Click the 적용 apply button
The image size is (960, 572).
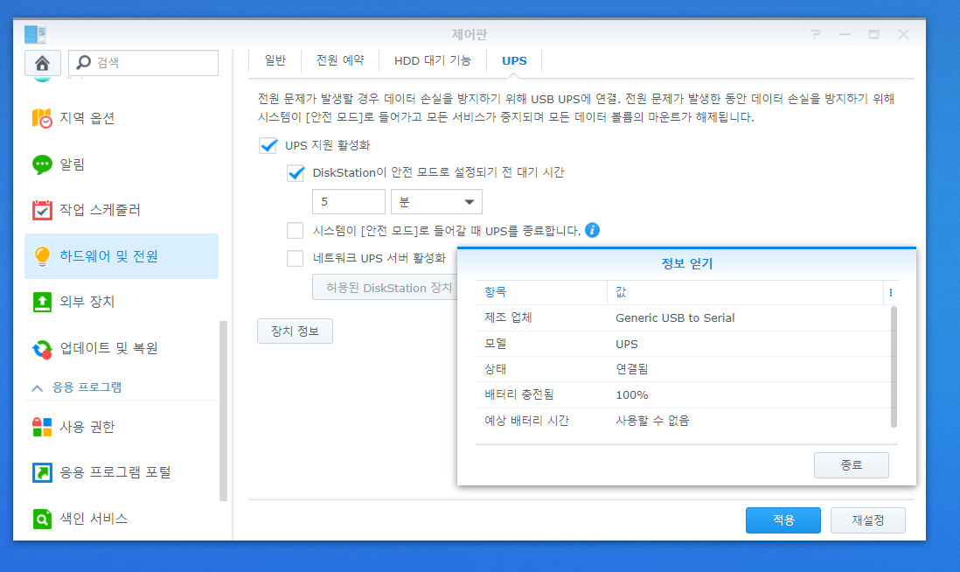[783, 520]
